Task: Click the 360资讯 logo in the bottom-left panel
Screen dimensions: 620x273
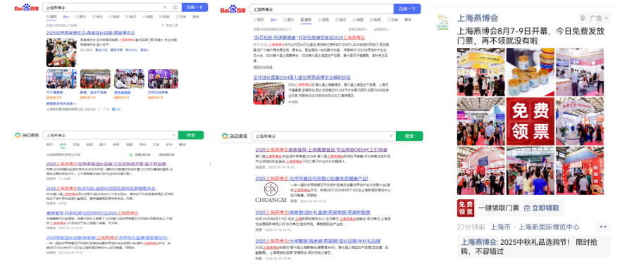Action: [27, 135]
